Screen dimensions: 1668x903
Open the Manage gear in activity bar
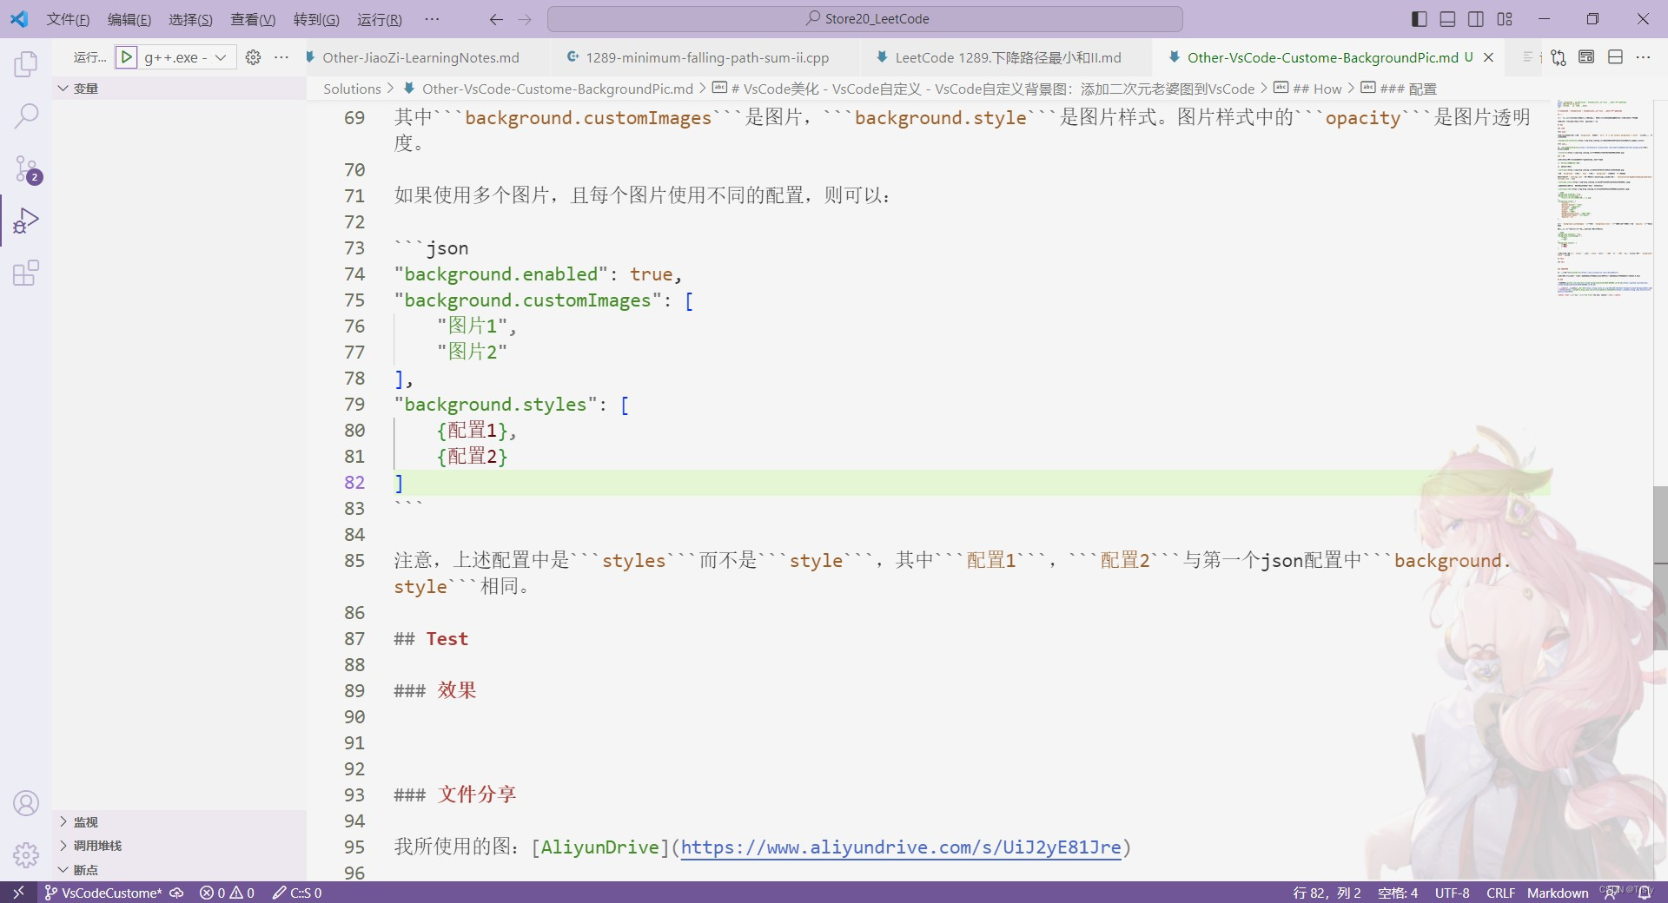coord(26,855)
